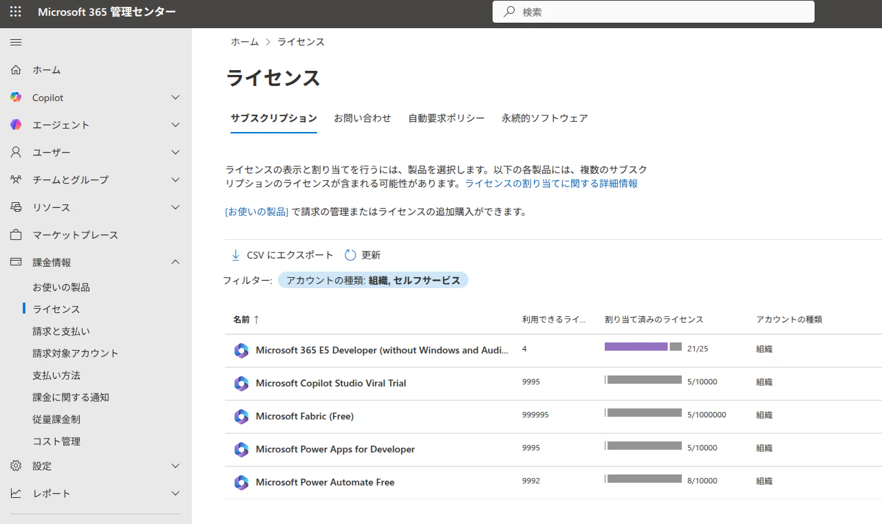Expand the エージェント section chevron
The height and width of the screenshot is (524, 882).
tap(175, 125)
